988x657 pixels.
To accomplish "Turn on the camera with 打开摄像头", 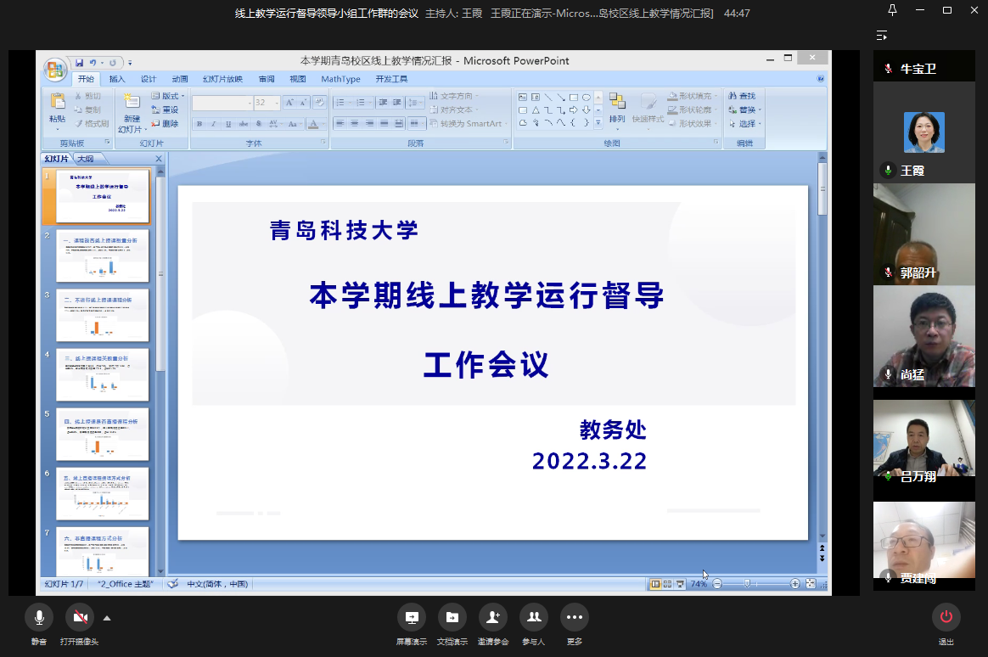I will click(79, 617).
